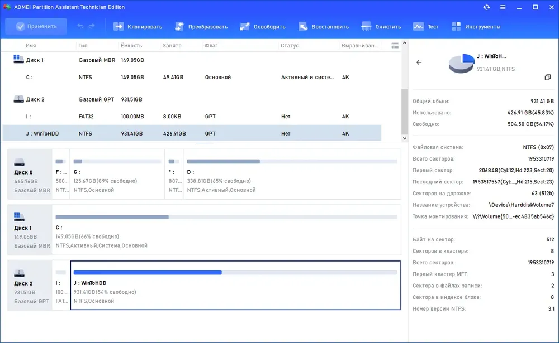Select the C: NTFS partition row
The height and width of the screenshot is (343, 559).
[x=192, y=77]
